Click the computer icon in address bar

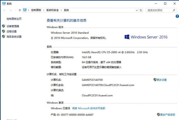click(x=25, y=10)
